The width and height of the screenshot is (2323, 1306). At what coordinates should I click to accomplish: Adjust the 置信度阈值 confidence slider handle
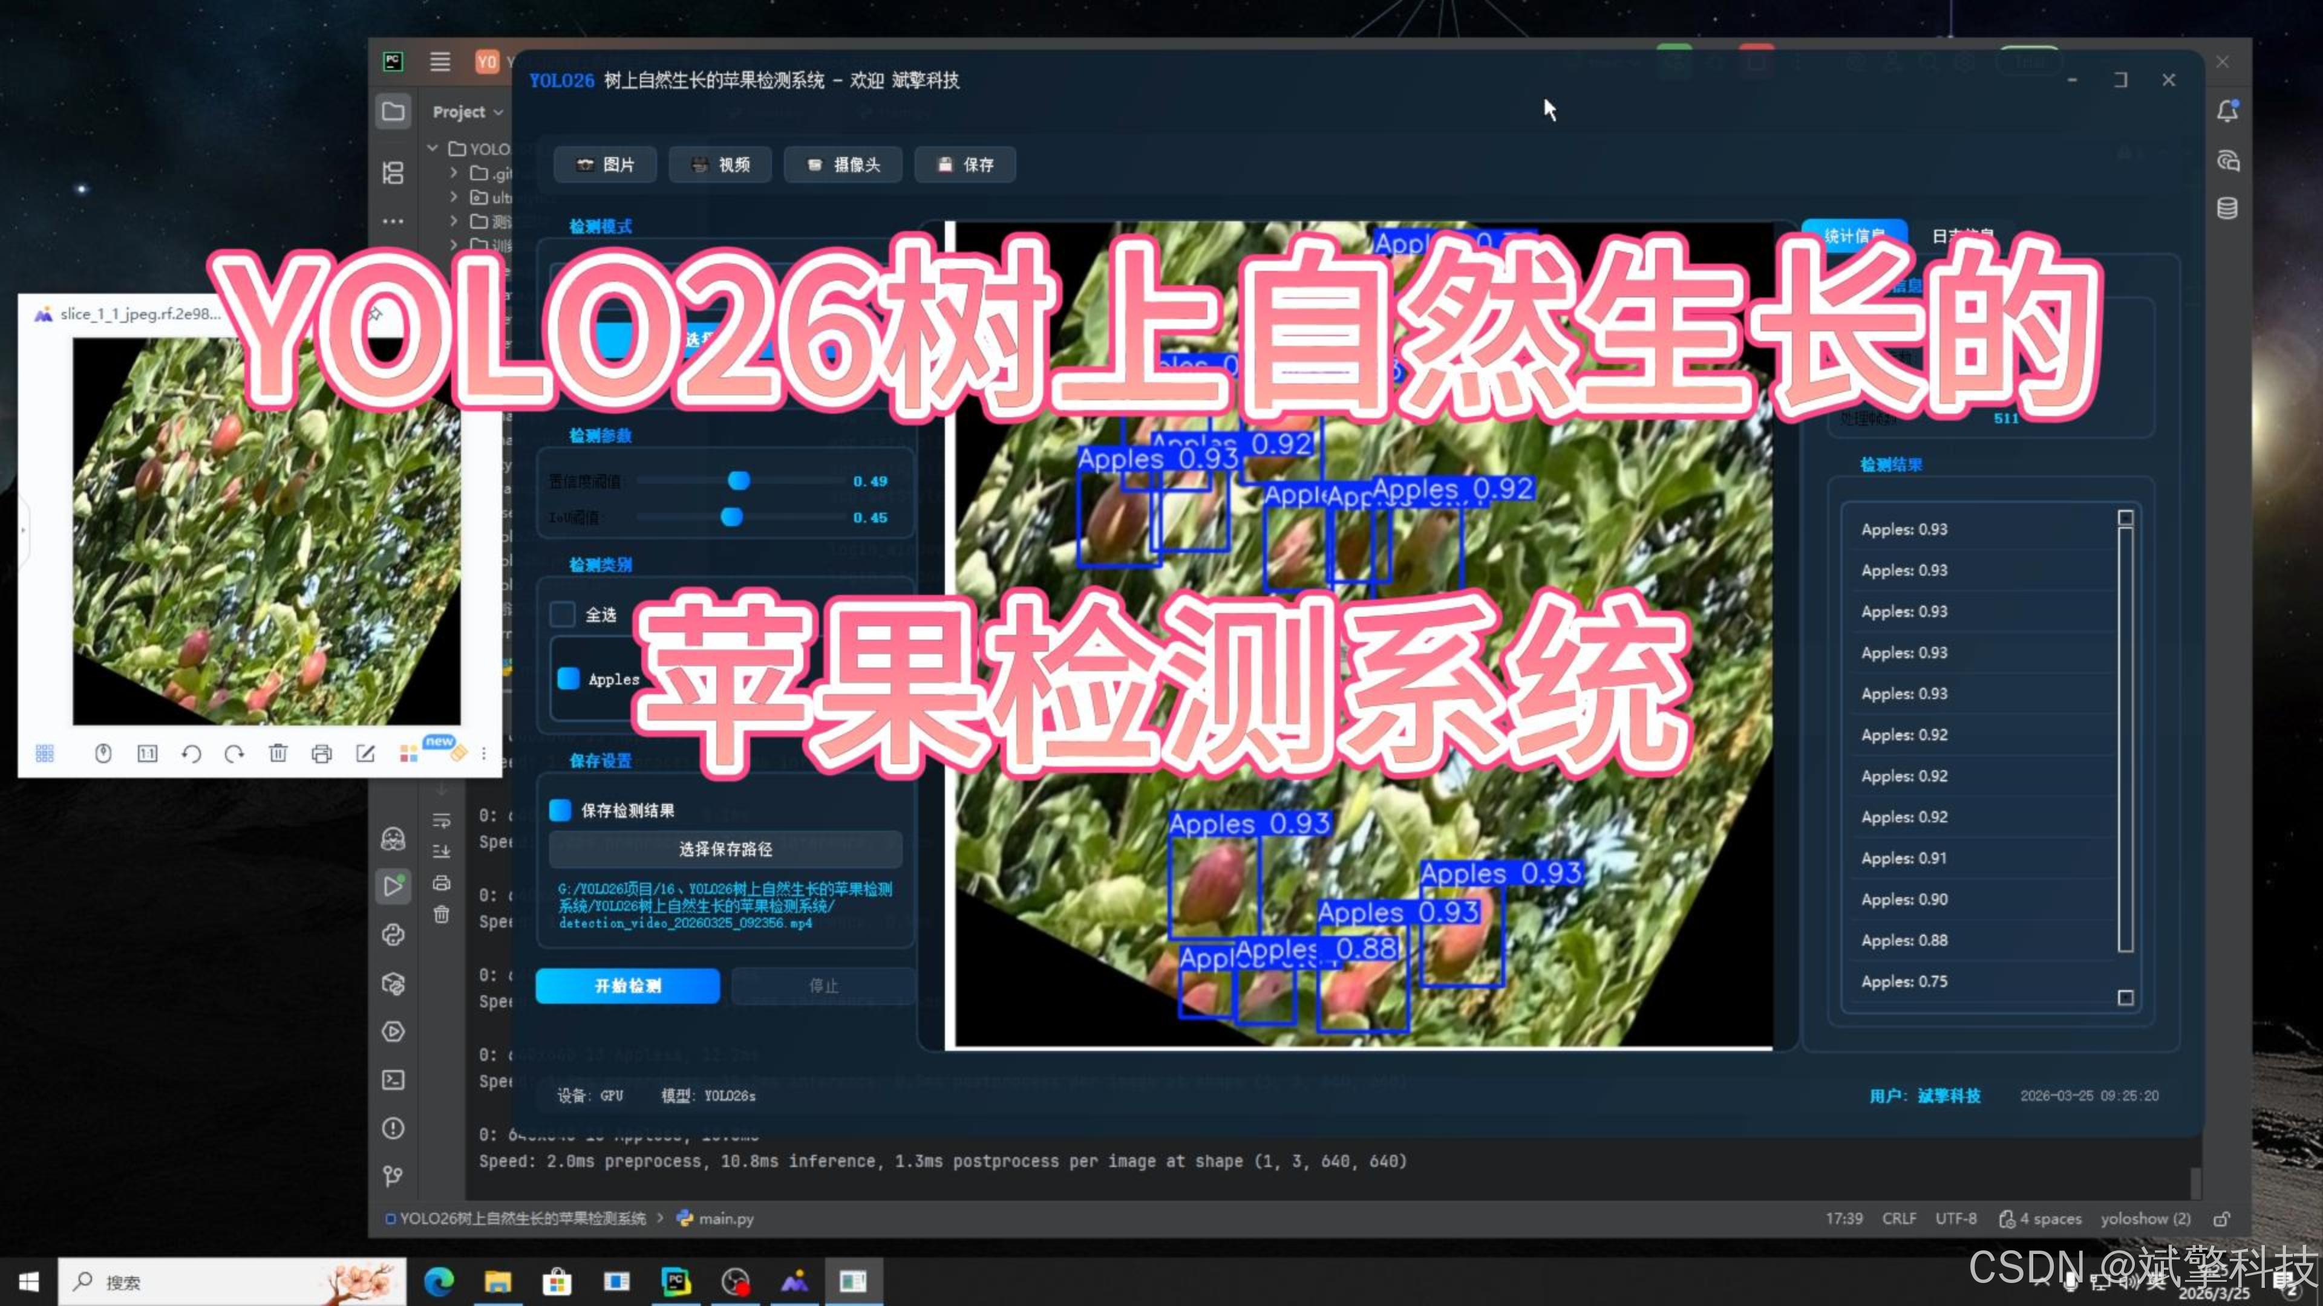tap(739, 481)
